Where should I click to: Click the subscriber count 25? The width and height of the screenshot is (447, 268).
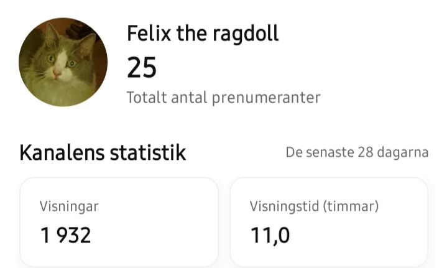click(142, 68)
